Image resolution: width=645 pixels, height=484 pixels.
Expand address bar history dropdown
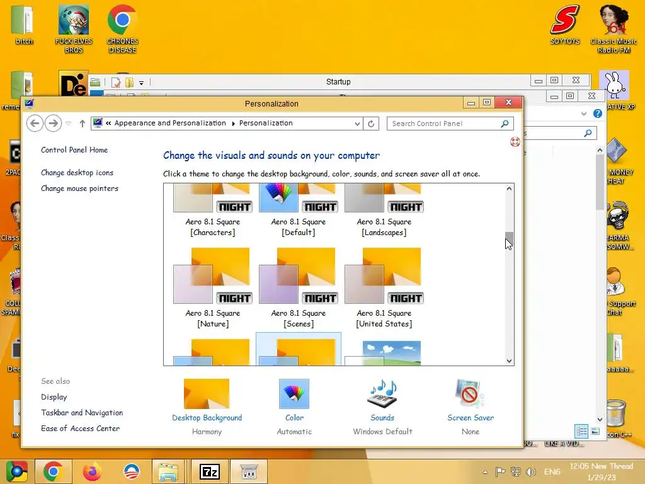pyautogui.click(x=357, y=124)
